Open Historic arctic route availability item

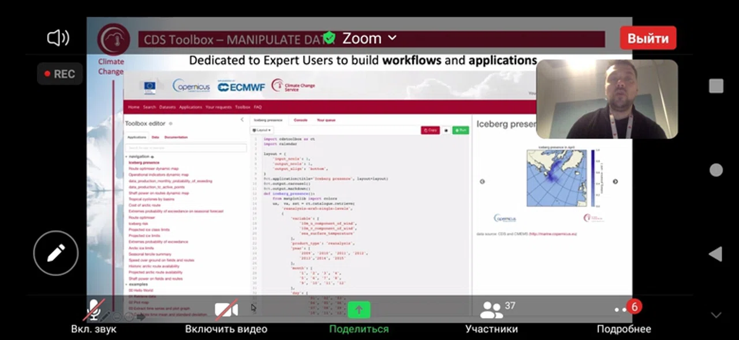click(x=154, y=266)
